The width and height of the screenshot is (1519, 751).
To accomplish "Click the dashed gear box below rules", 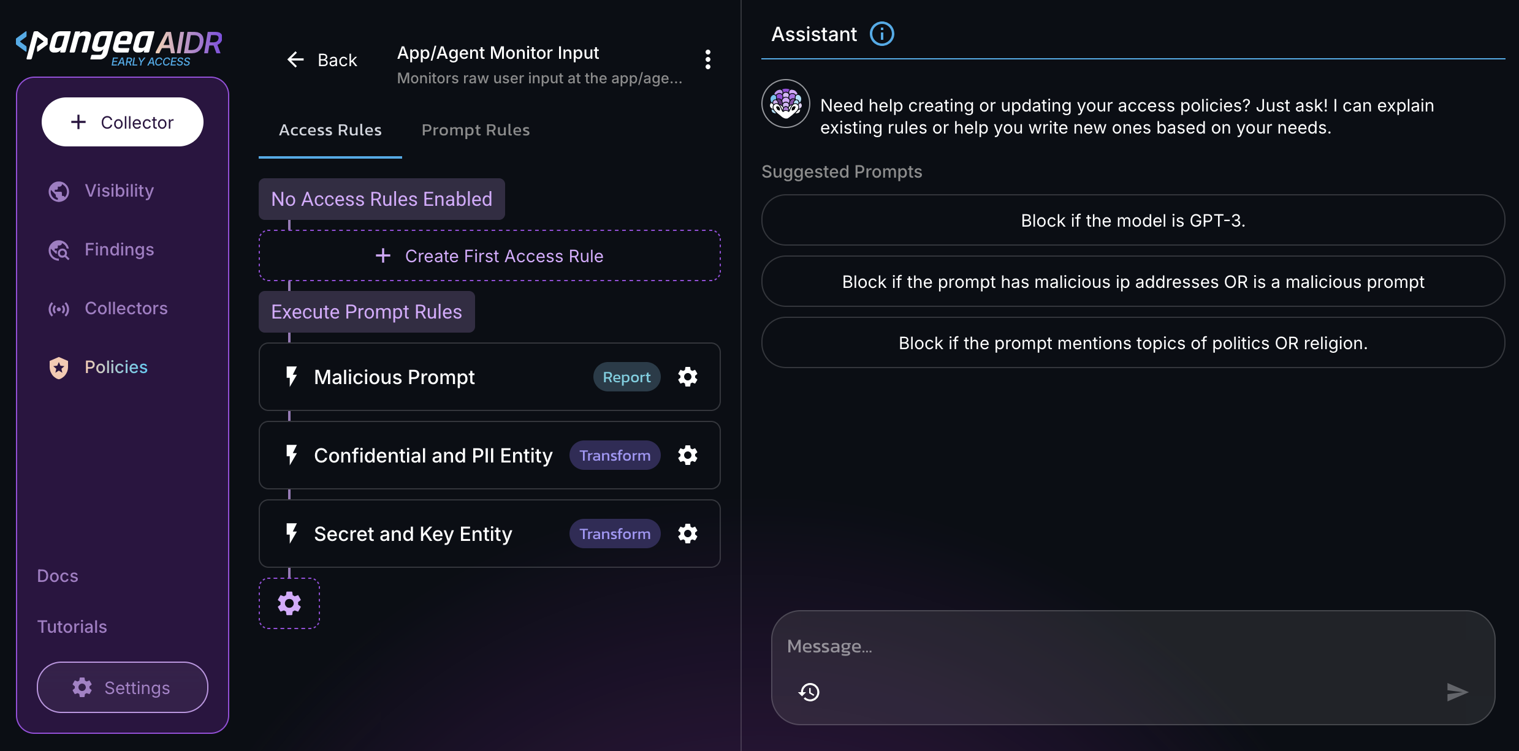I will [x=289, y=603].
